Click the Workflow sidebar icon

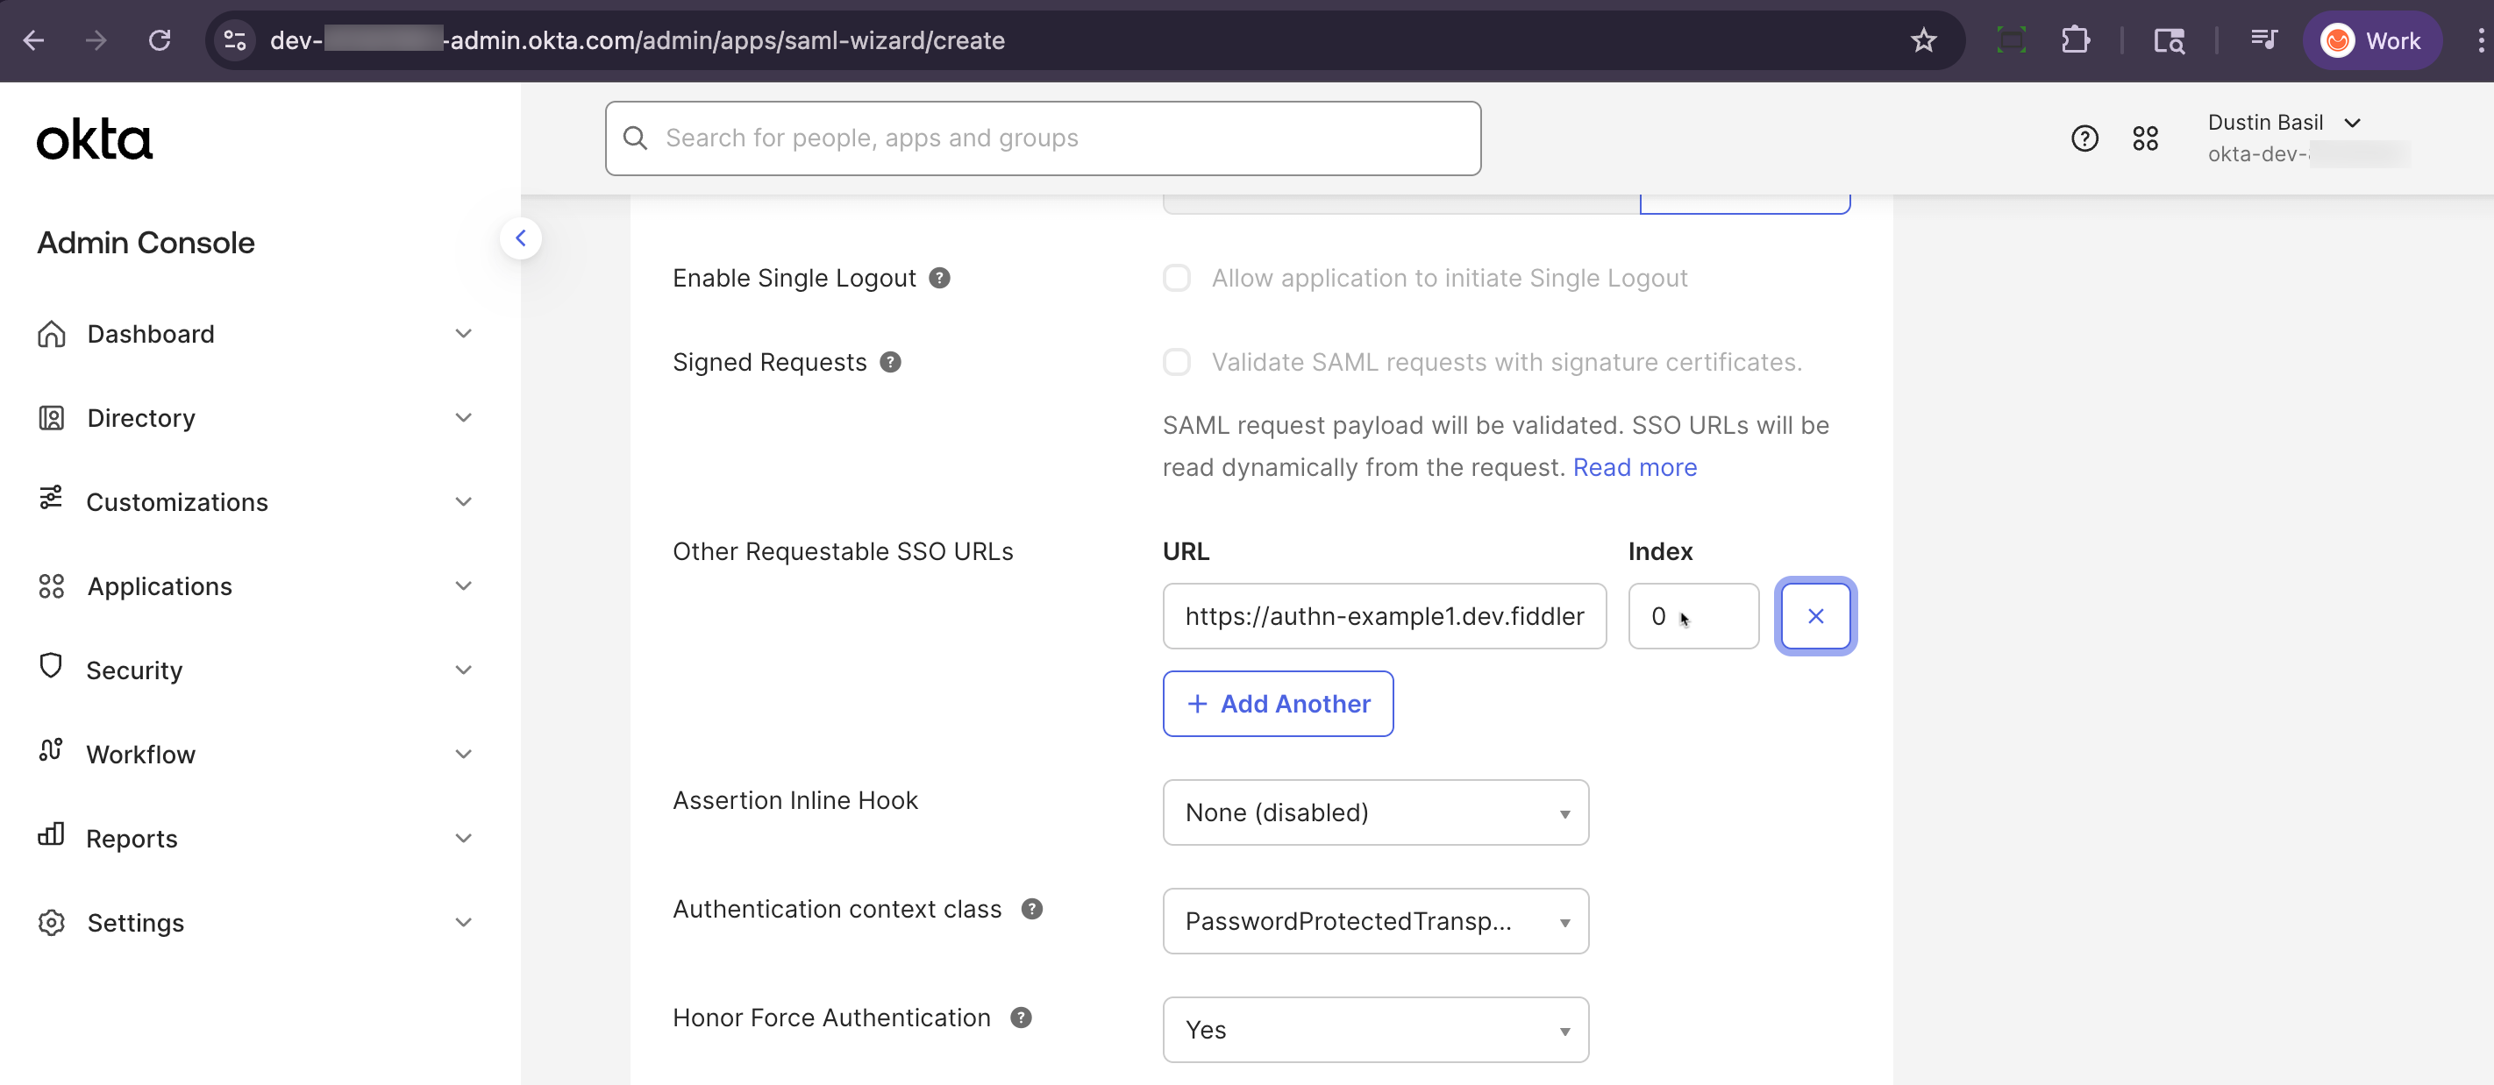(x=53, y=753)
